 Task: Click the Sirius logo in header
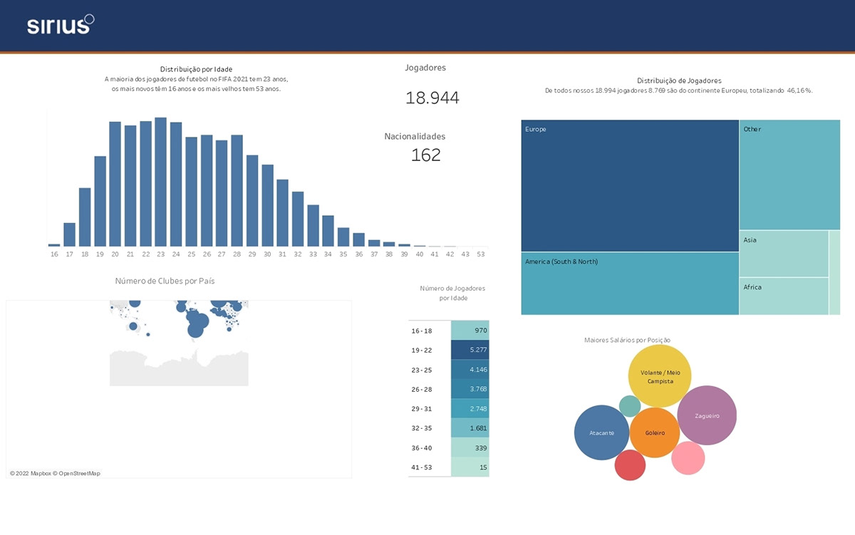61,25
